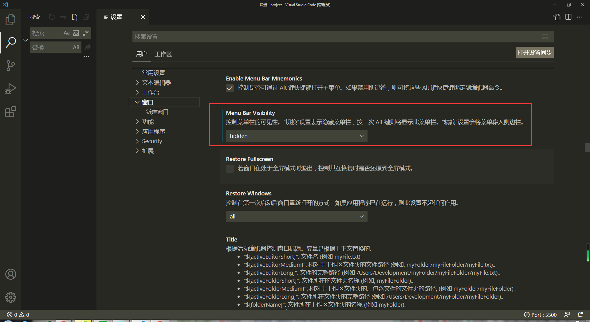Image resolution: width=590 pixels, height=322 pixels.
Task: Click Port : 5500 live server status
Action: (540, 315)
